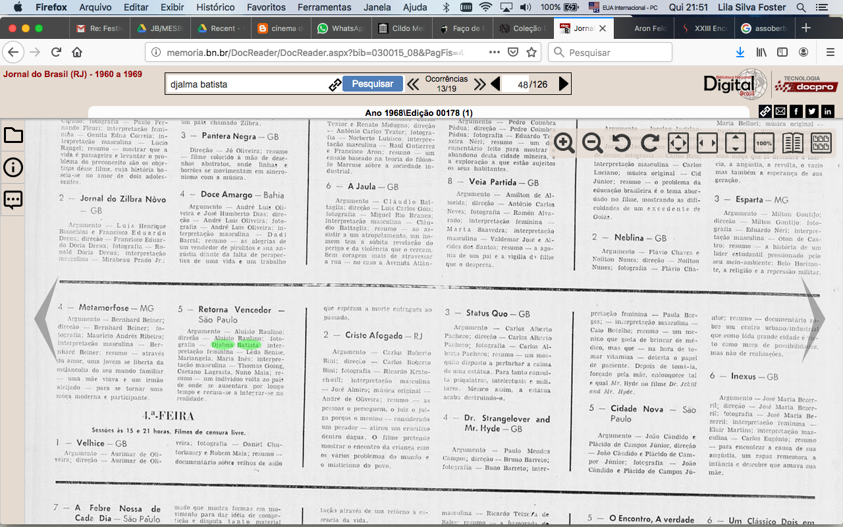This screenshot has height=527, width=843.
Task: Open the folders panel in left sidebar
Action: point(13,136)
